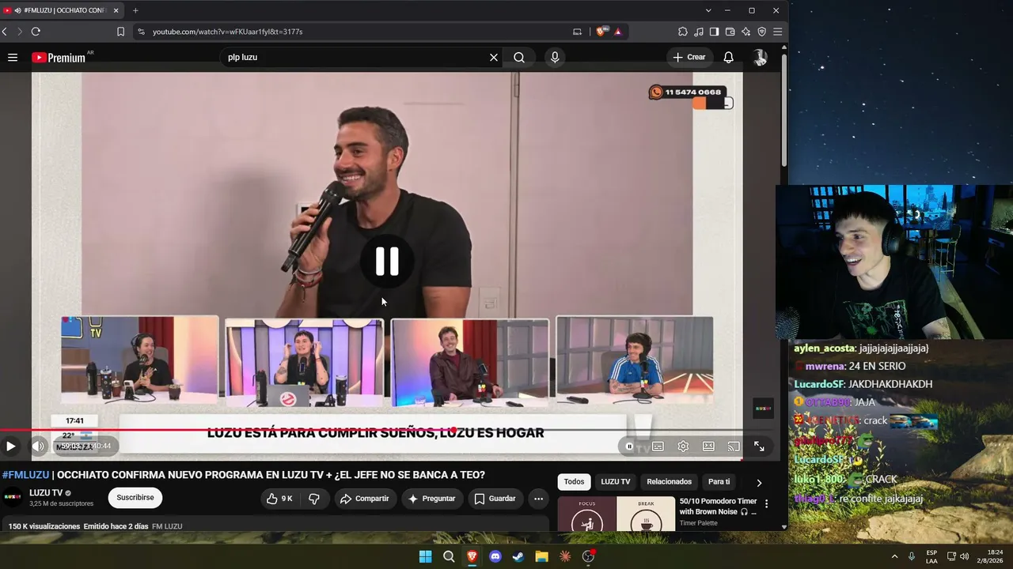
Task: Open video player settings gear
Action: pyautogui.click(x=683, y=446)
